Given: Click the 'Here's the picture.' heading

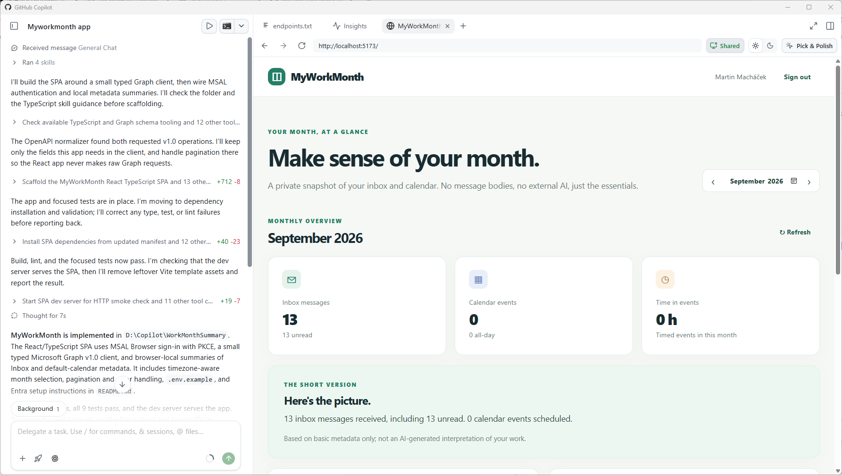Looking at the screenshot, I should pyautogui.click(x=327, y=401).
